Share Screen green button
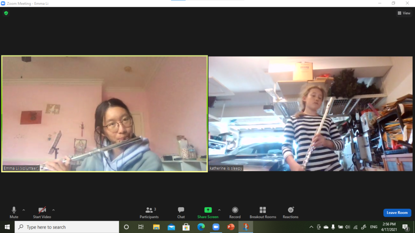Screen dimensions: 415x233 208,212
